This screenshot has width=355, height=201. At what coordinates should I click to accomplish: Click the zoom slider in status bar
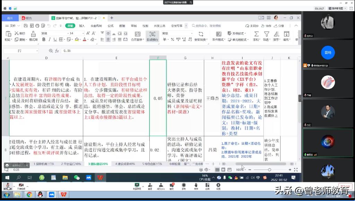(269, 170)
